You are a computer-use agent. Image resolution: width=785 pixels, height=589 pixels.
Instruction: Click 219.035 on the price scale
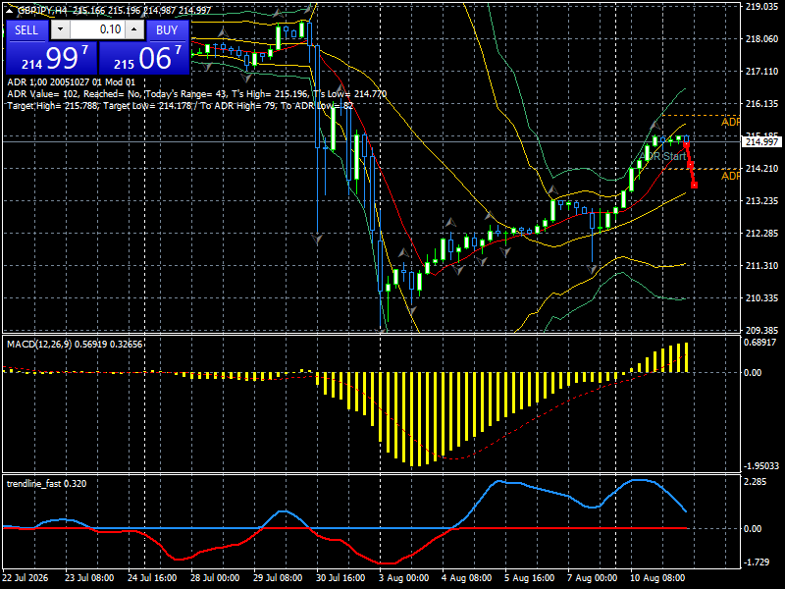click(x=762, y=7)
